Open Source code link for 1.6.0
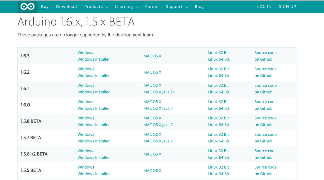This screenshot has height=180, width=324. click(x=265, y=102)
